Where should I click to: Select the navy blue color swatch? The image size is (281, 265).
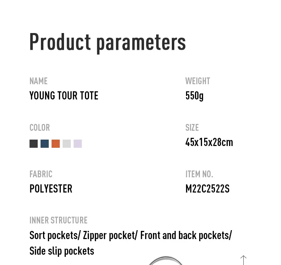click(x=44, y=144)
